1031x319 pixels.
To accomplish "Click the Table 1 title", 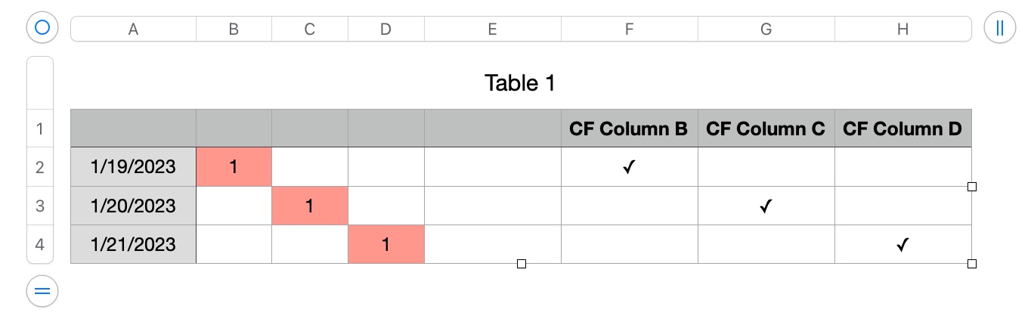I will click(x=520, y=83).
